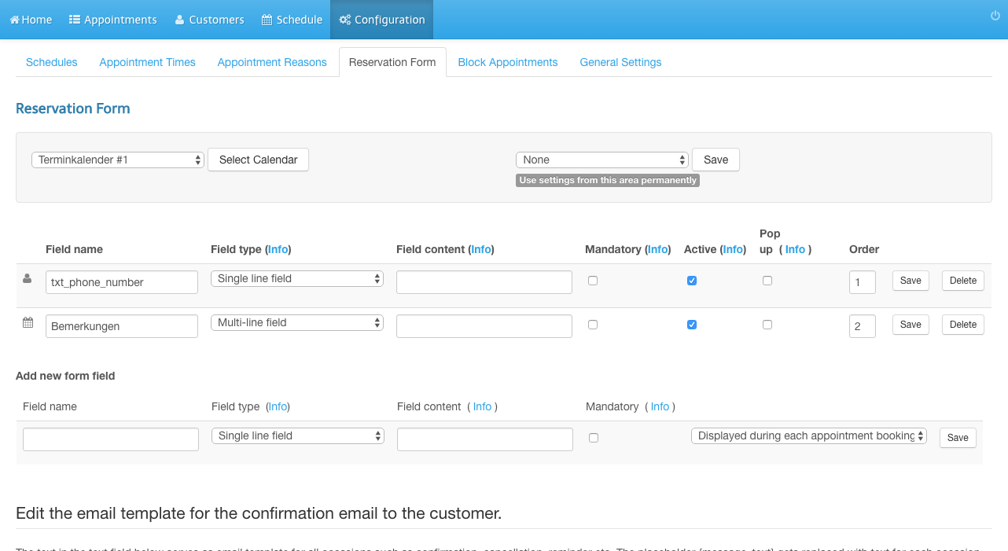Click the order input showing 2
This screenshot has width=1008, height=551.
pos(863,326)
